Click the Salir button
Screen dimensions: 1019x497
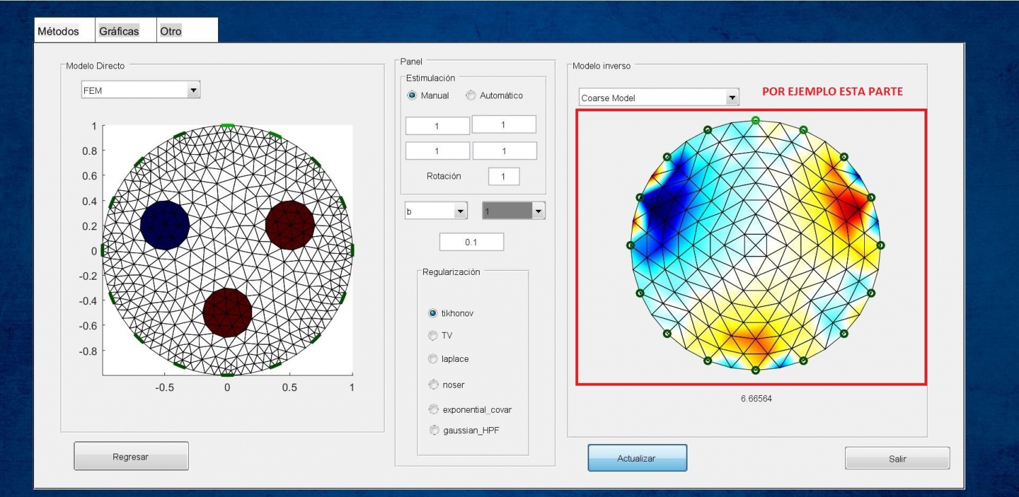[897, 459]
